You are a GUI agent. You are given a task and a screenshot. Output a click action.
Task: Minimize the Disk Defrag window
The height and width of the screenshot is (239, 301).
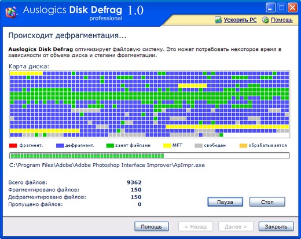[270, 8]
